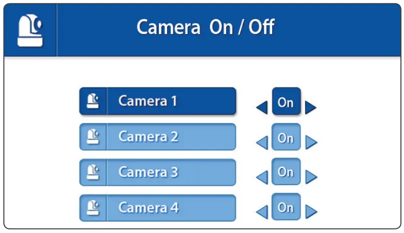Click the camera icon in the header
The width and height of the screenshot is (404, 233).
click(x=30, y=30)
